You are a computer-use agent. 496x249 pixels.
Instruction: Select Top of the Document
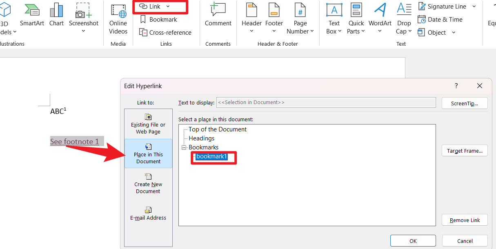pos(218,129)
